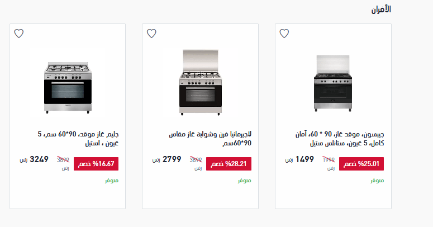Click متوفر availability label under the 1499 price

(x=377, y=181)
